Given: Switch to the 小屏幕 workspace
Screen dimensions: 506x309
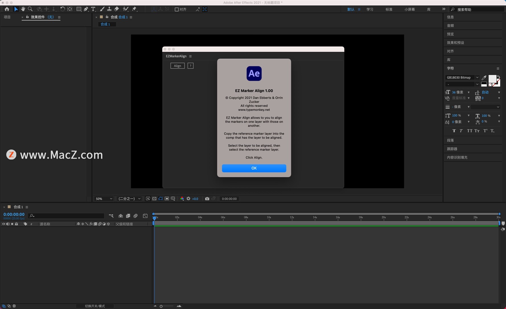Looking at the screenshot, I should (x=410, y=9).
